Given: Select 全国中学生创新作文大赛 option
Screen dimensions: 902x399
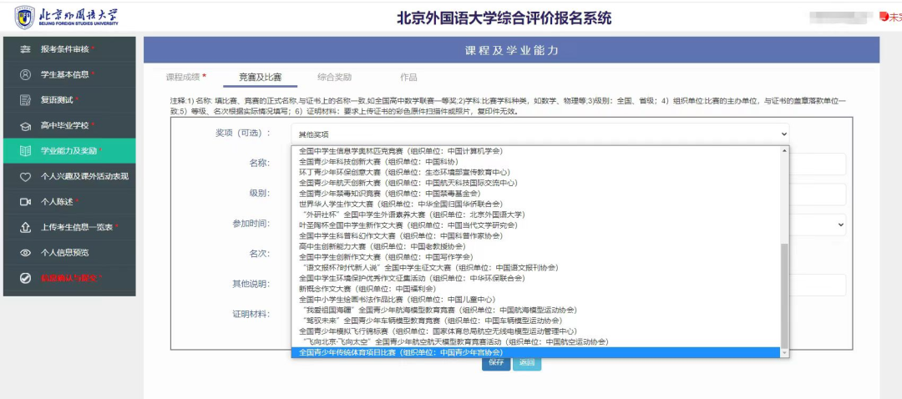Looking at the screenshot, I should pyautogui.click(x=535, y=257).
